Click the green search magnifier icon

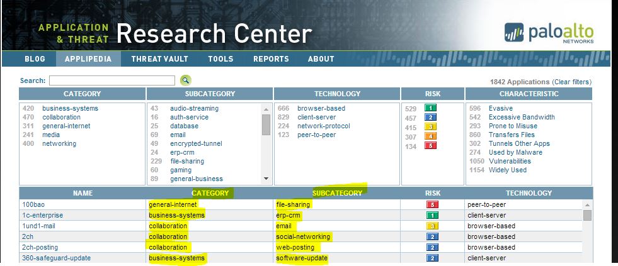[186, 80]
